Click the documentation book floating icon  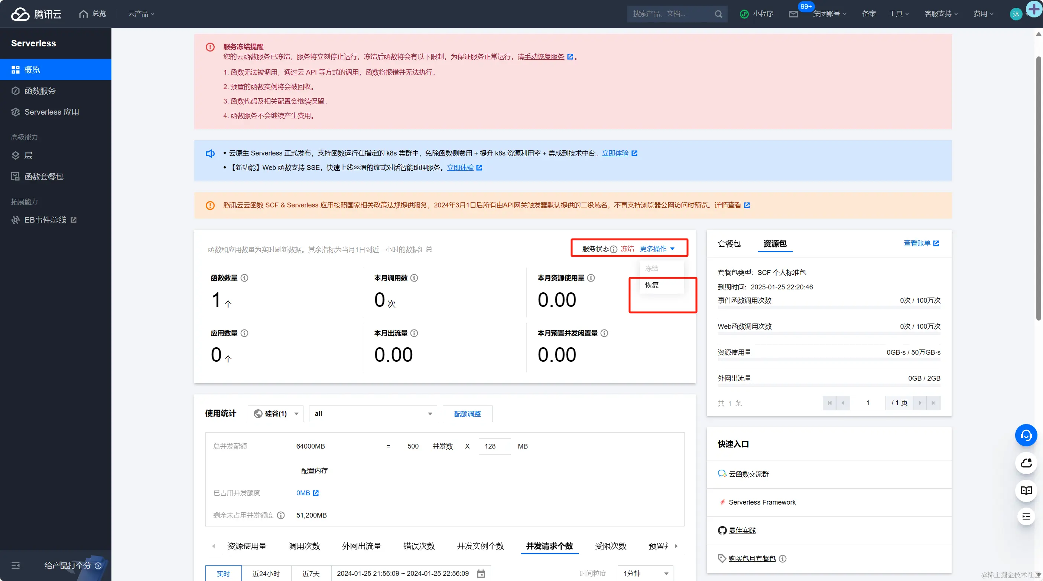click(x=1026, y=491)
